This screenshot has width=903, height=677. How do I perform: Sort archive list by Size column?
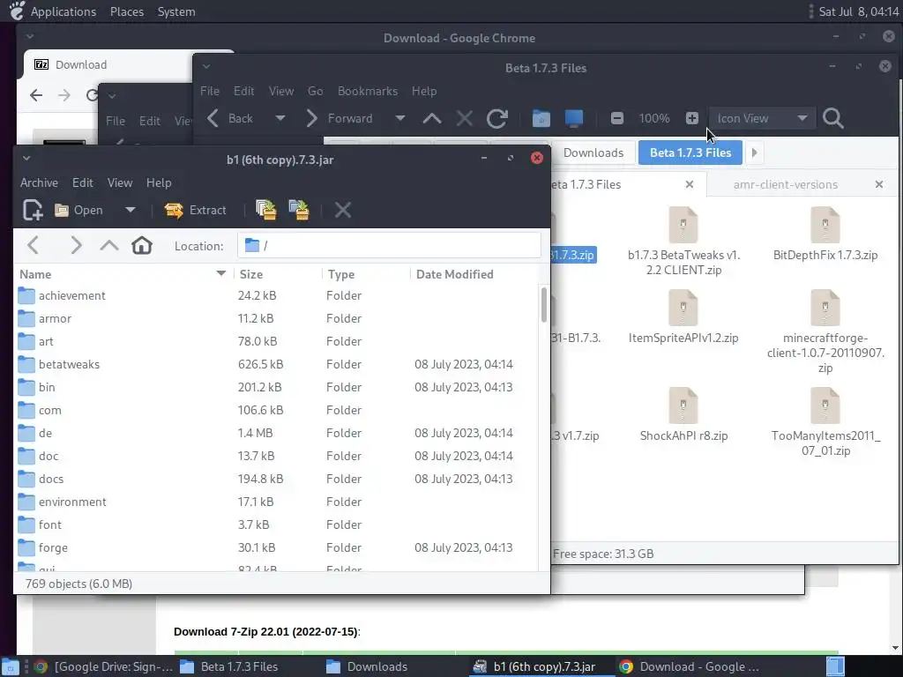[278, 275]
